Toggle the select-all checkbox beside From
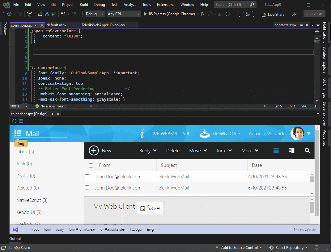This screenshot has height=252, width=331. tap(91, 165)
